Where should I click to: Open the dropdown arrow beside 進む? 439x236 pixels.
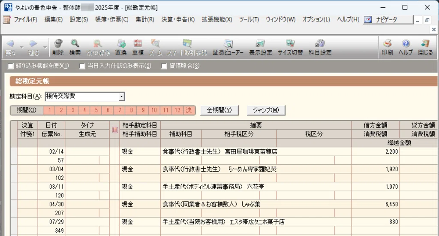(x=45, y=47)
